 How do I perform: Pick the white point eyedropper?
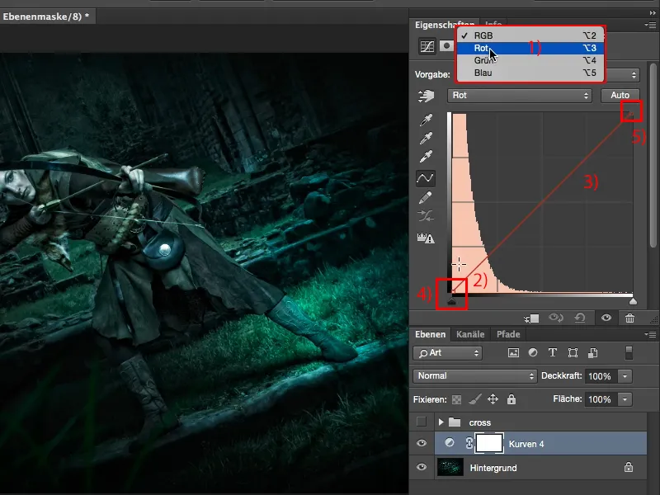coord(426,156)
